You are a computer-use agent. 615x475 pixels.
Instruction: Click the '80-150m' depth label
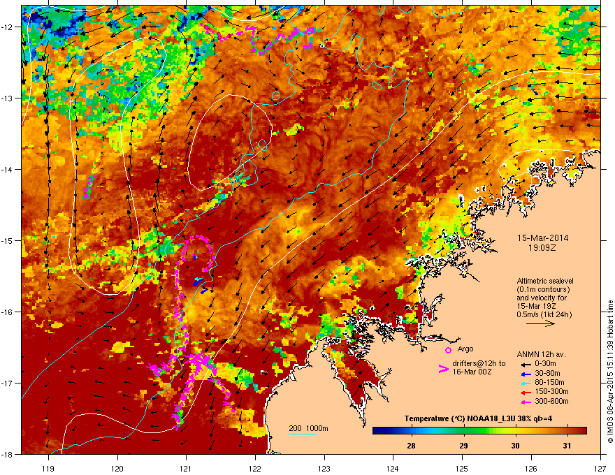[549, 383]
